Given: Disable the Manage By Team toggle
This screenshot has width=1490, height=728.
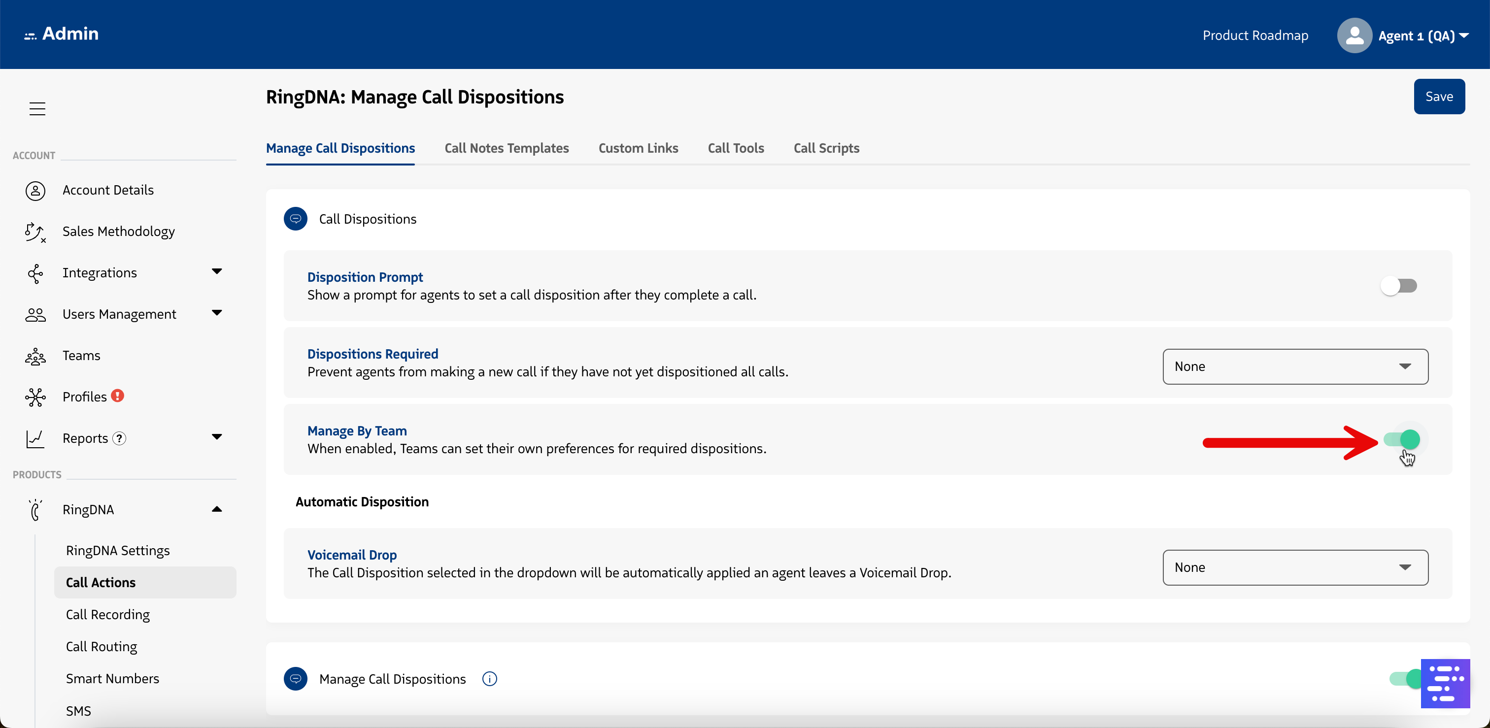Looking at the screenshot, I should coord(1401,440).
